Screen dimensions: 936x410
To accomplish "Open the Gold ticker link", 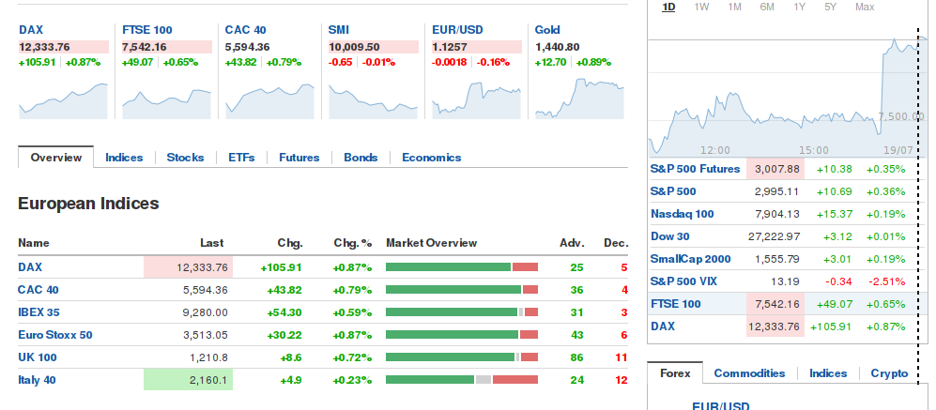I will point(546,30).
